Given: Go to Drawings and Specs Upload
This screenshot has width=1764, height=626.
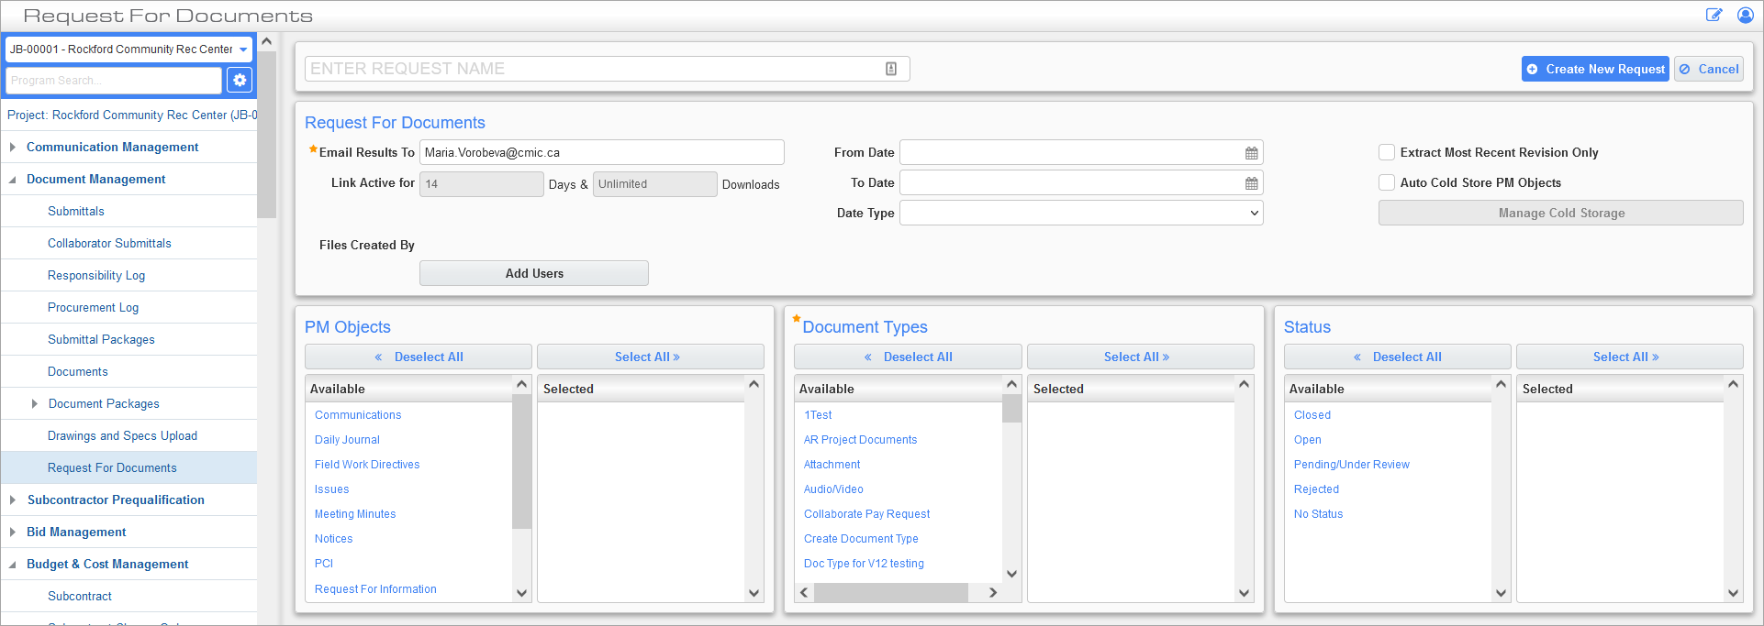Looking at the screenshot, I should [122, 436].
